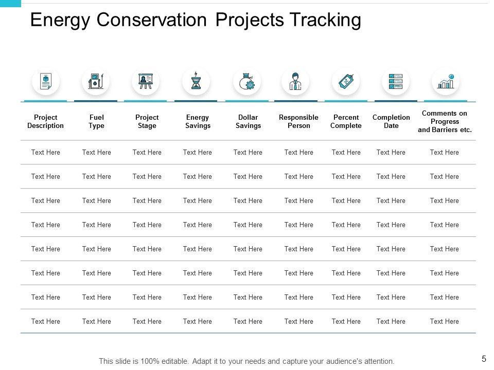Click Comments on Progress and Barriers header

coord(445,122)
